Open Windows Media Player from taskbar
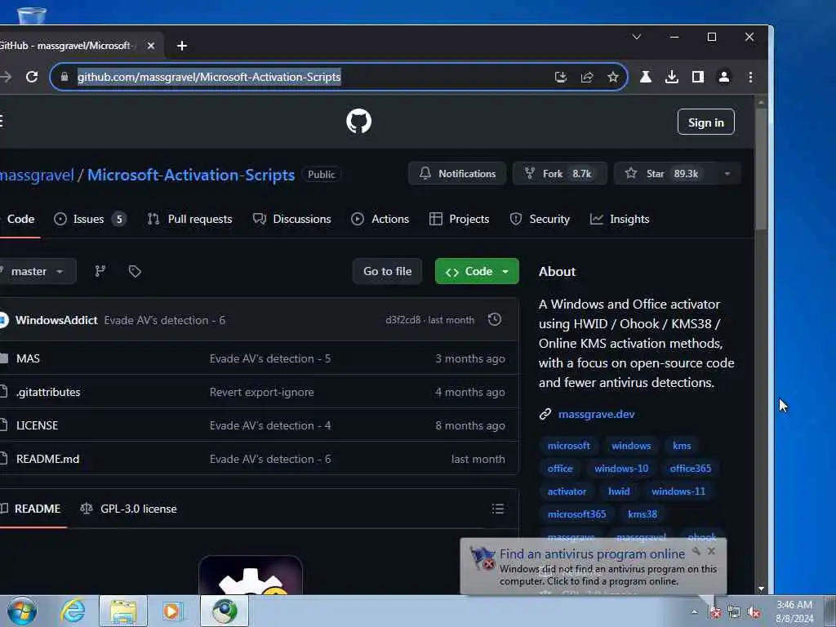This screenshot has height=627, width=836. tap(172, 611)
